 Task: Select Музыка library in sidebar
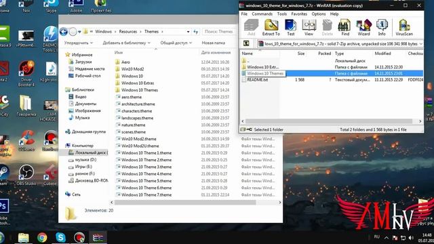click(82, 117)
